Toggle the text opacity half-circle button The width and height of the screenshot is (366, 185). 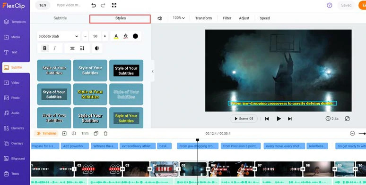[97, 48]
